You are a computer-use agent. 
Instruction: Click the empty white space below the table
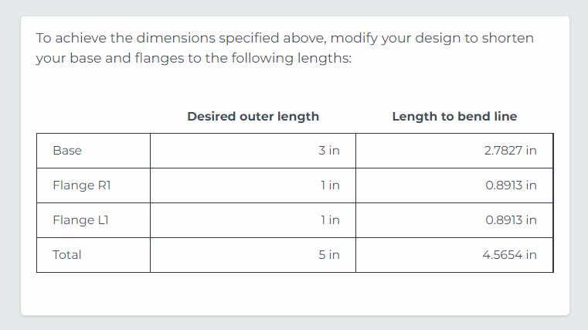click(294, 294)
